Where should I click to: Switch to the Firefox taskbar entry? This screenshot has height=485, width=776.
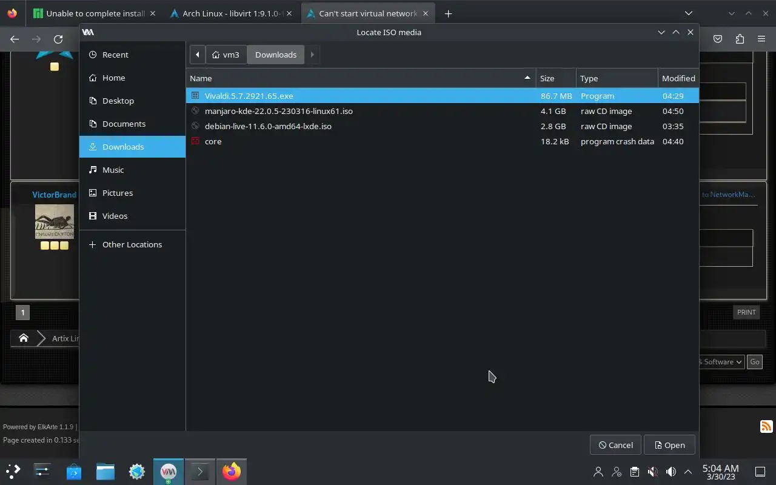[232, 471]
